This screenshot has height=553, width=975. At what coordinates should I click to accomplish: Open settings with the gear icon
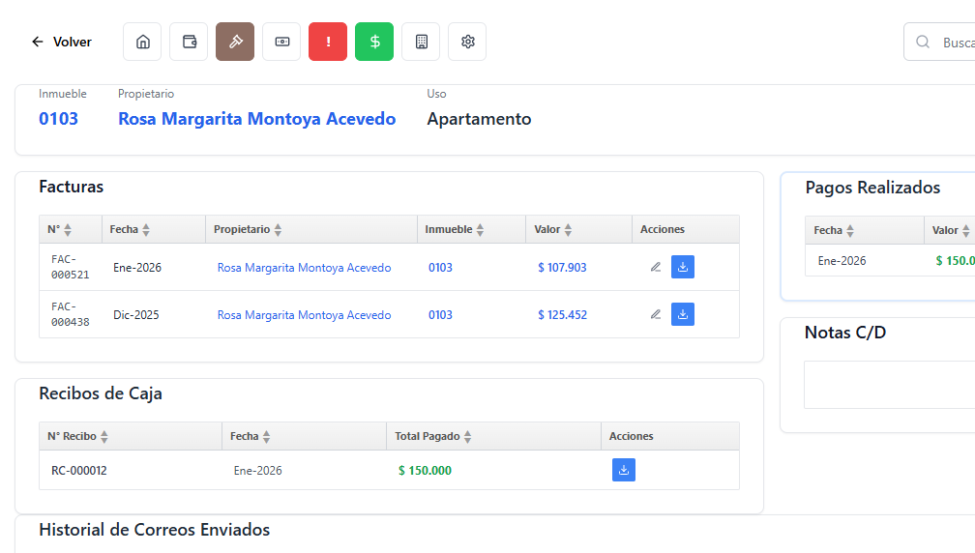[x=467, y=42]
